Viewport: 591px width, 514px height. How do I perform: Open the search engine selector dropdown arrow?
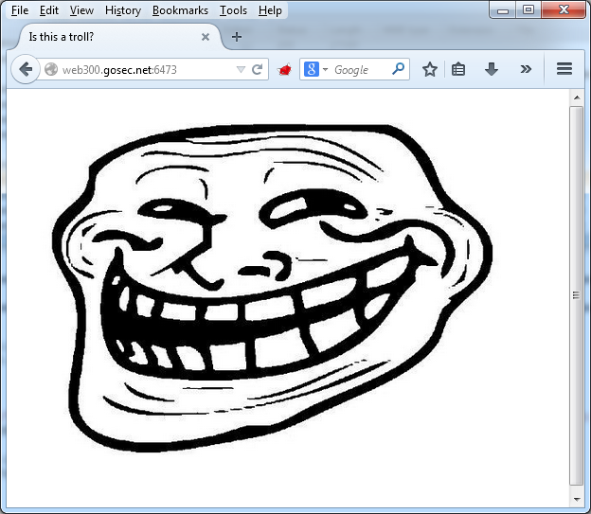pyautogui.click(x=325, y=69)
